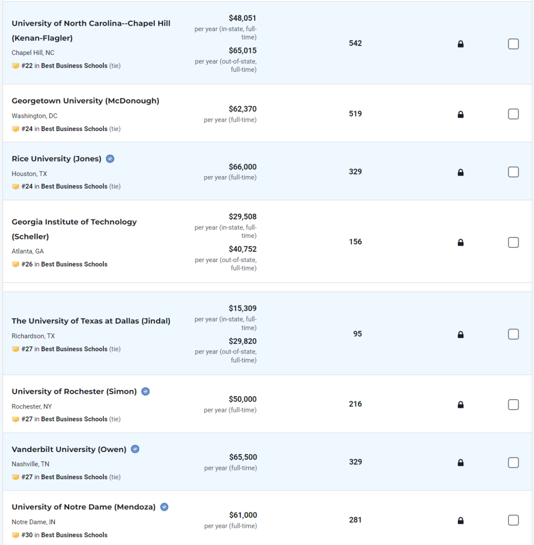This screenshot has height=545, width=534.
Task: Open Georgia Institute of Technology (Scheller) link
Action: click(x=74, y=229)
